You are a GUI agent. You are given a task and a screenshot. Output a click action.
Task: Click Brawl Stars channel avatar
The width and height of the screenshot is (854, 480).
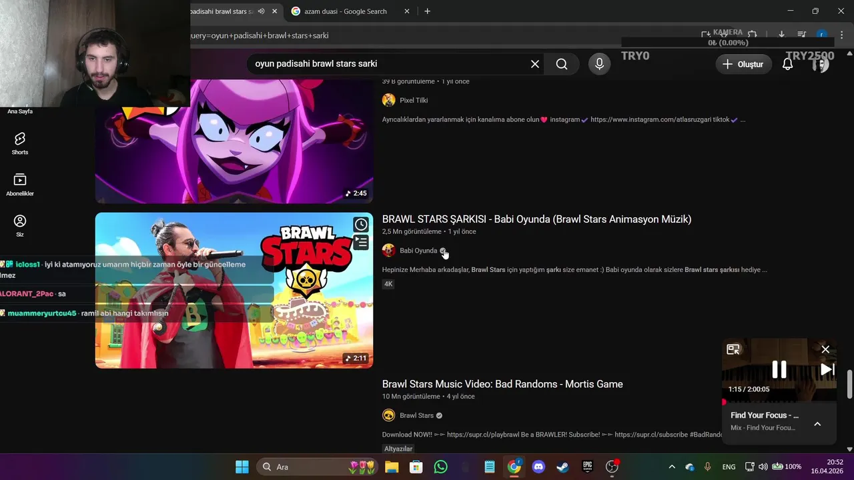[x=389, y=415]
